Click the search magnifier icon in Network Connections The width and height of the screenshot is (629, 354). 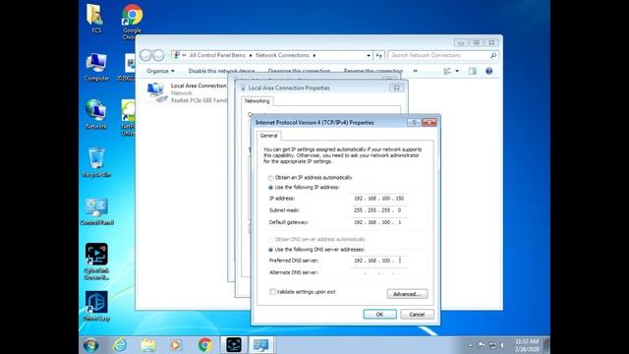493,55
